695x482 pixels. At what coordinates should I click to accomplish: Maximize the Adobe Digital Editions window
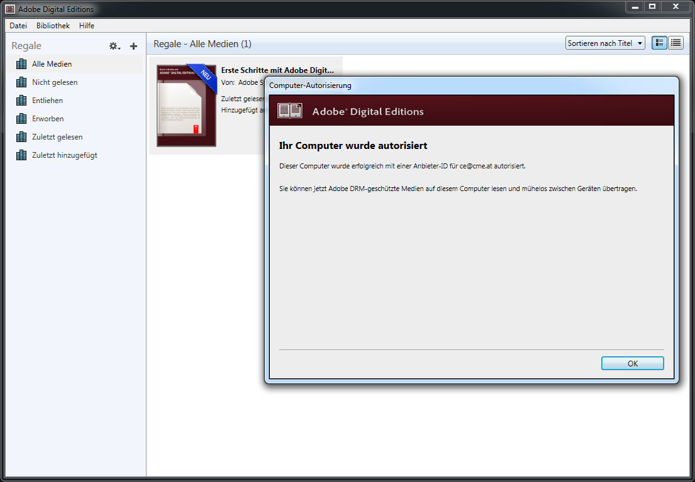tap(652, 7)
